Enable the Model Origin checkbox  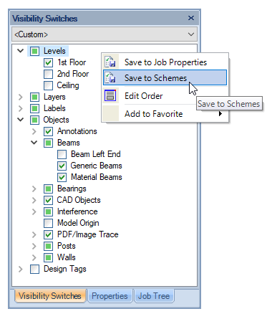point(48,223)
